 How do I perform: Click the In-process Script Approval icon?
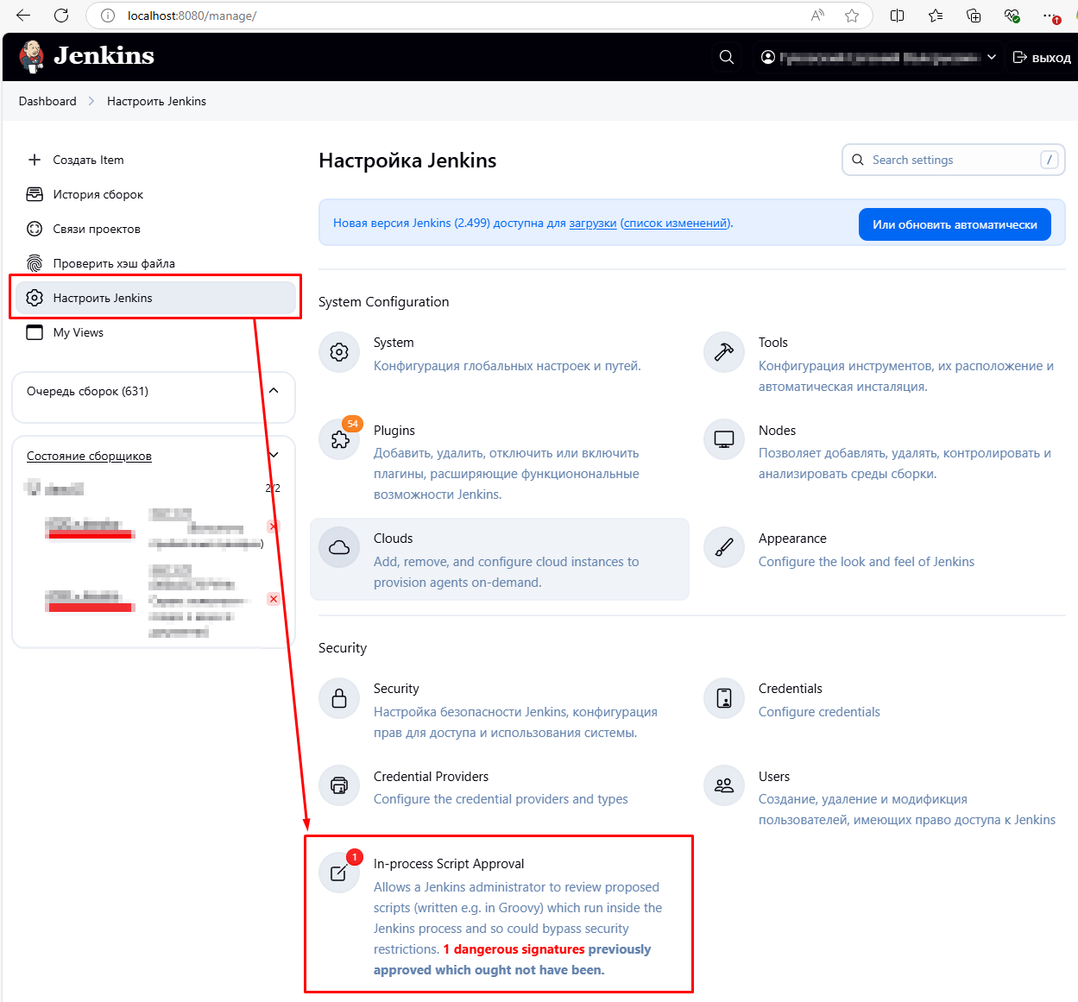coord(339,873)
